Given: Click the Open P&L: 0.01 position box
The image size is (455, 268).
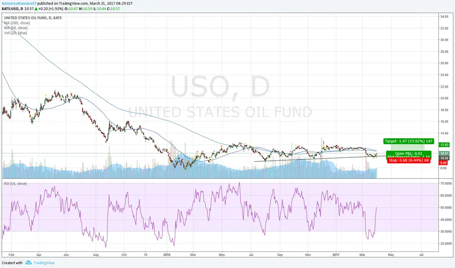Looking at the screenshot, I should tap(409, 153).
